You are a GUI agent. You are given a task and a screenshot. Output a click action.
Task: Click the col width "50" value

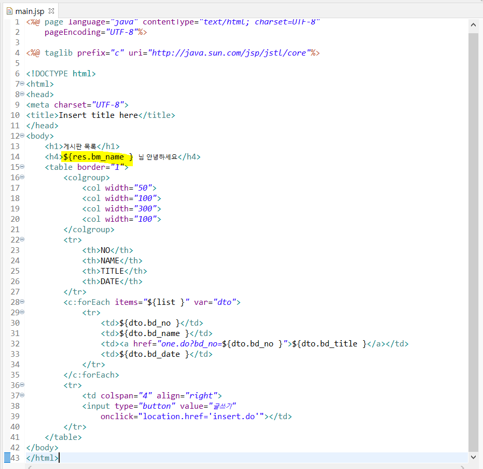point(143,188)
